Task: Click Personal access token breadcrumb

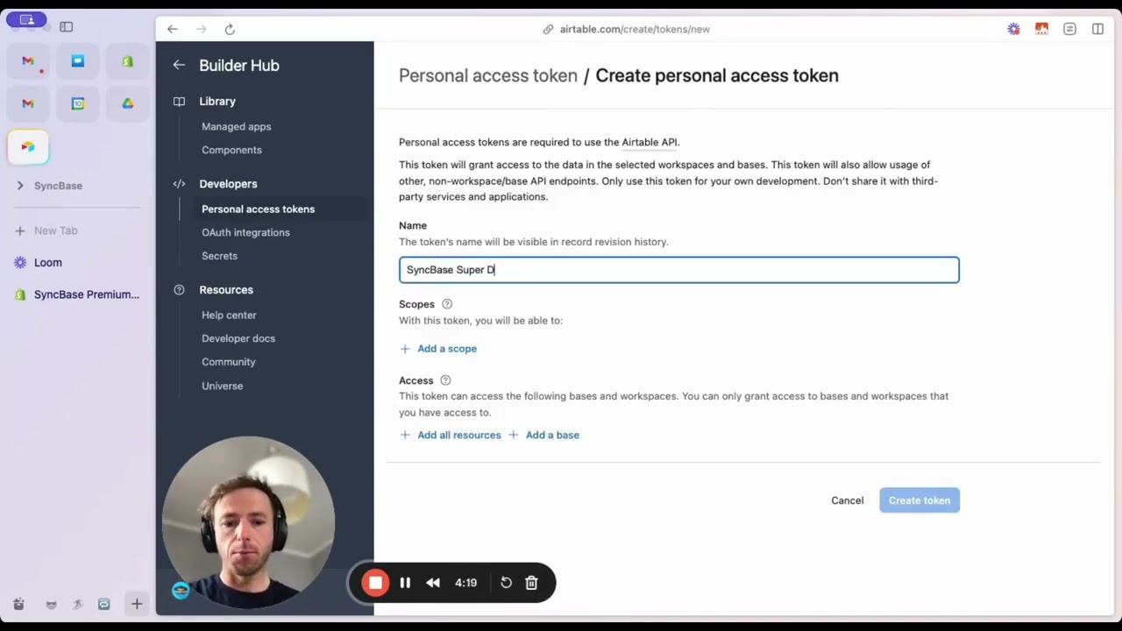Action: click(488, 75)
